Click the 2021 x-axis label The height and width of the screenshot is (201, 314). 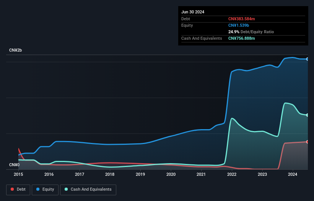coord(201,174)
